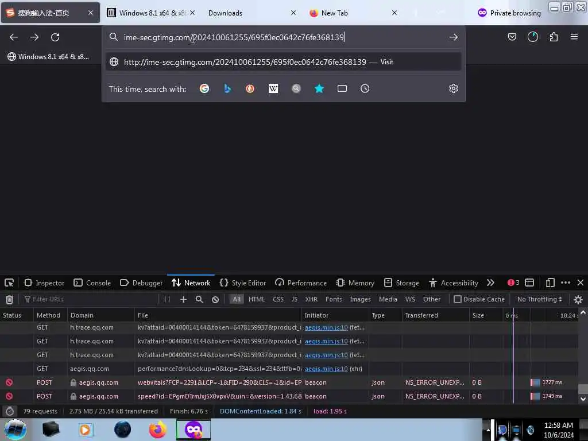This screenshot has width=588, height=441.
Task: Search this time with Bing
Action: pos(227,88)
